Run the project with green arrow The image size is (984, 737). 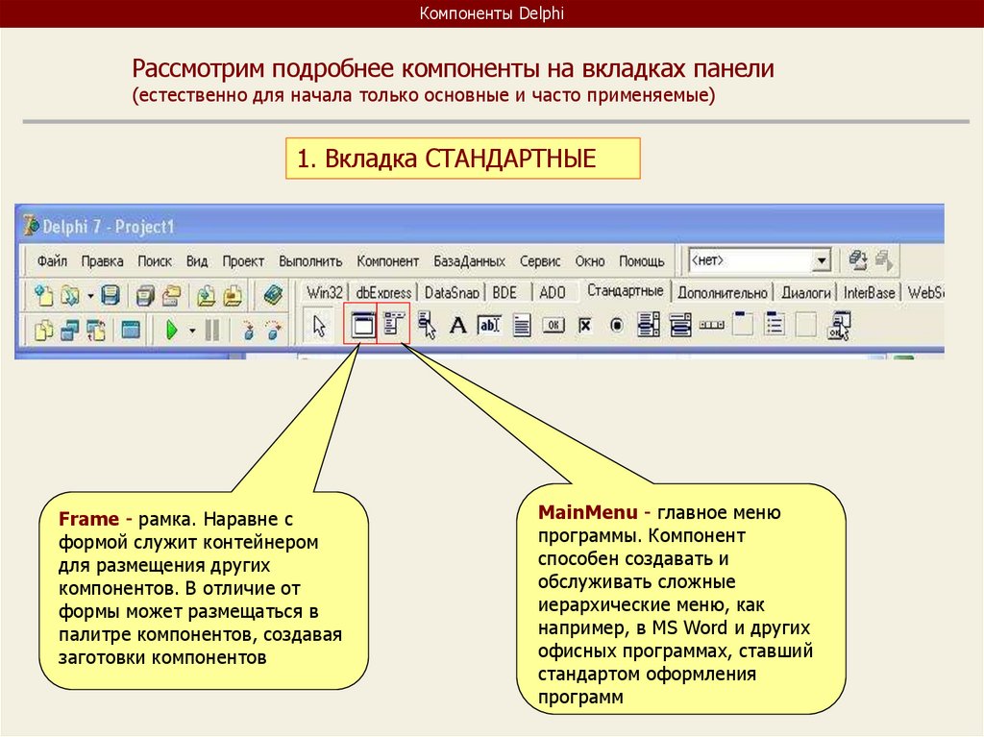171,330
